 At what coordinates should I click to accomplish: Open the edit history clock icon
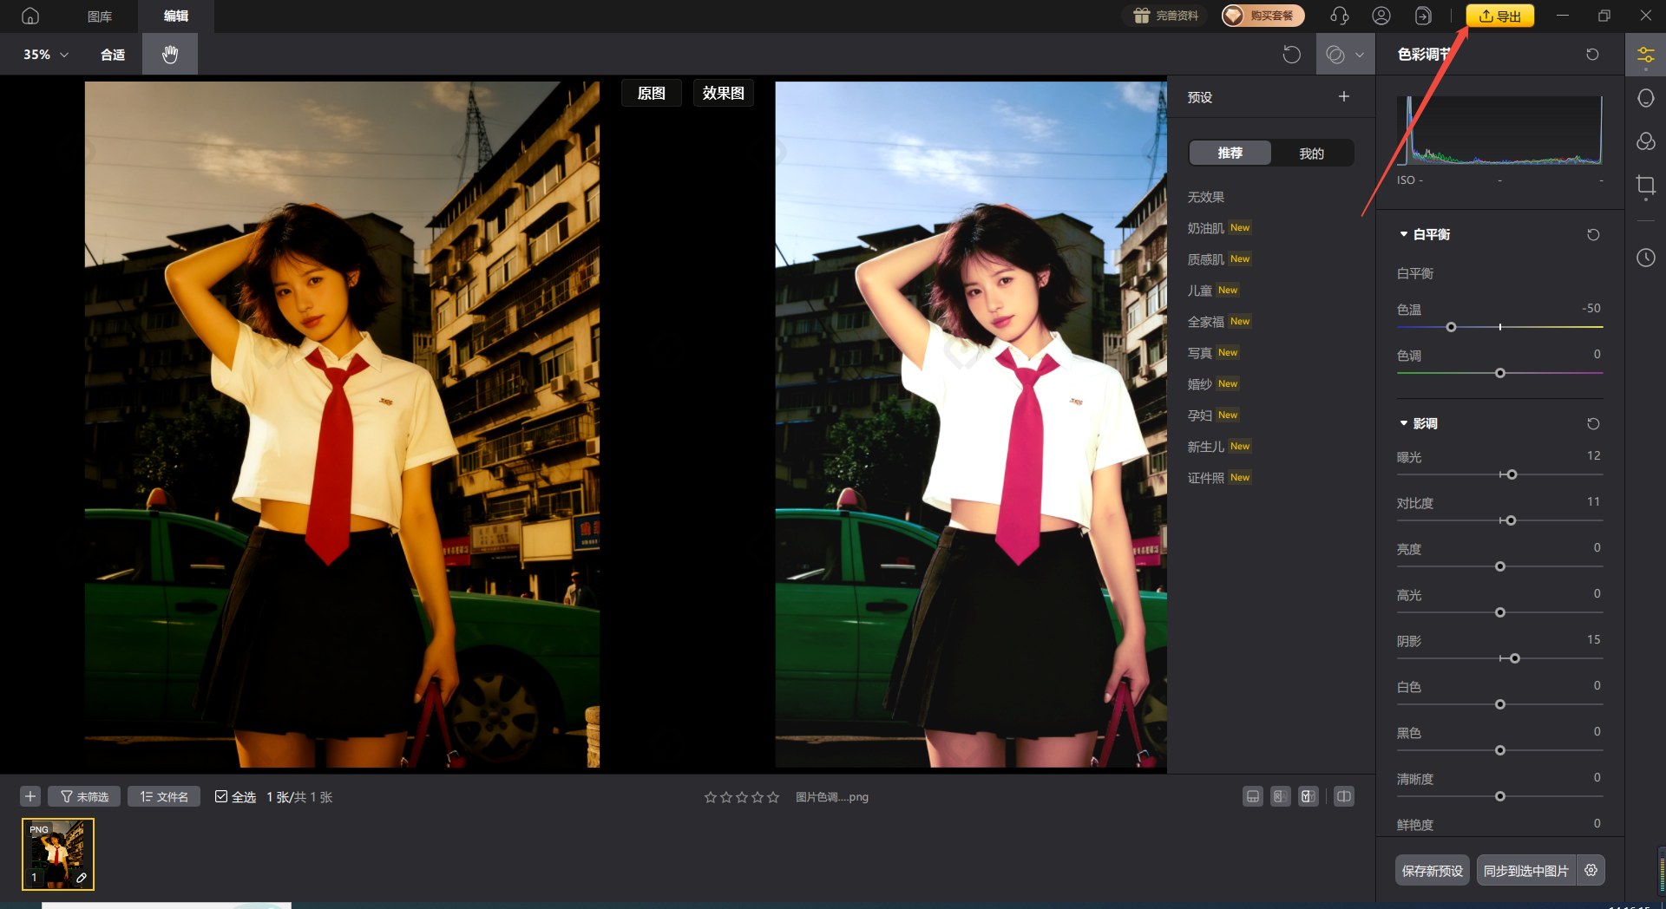tap(1645, 258)
